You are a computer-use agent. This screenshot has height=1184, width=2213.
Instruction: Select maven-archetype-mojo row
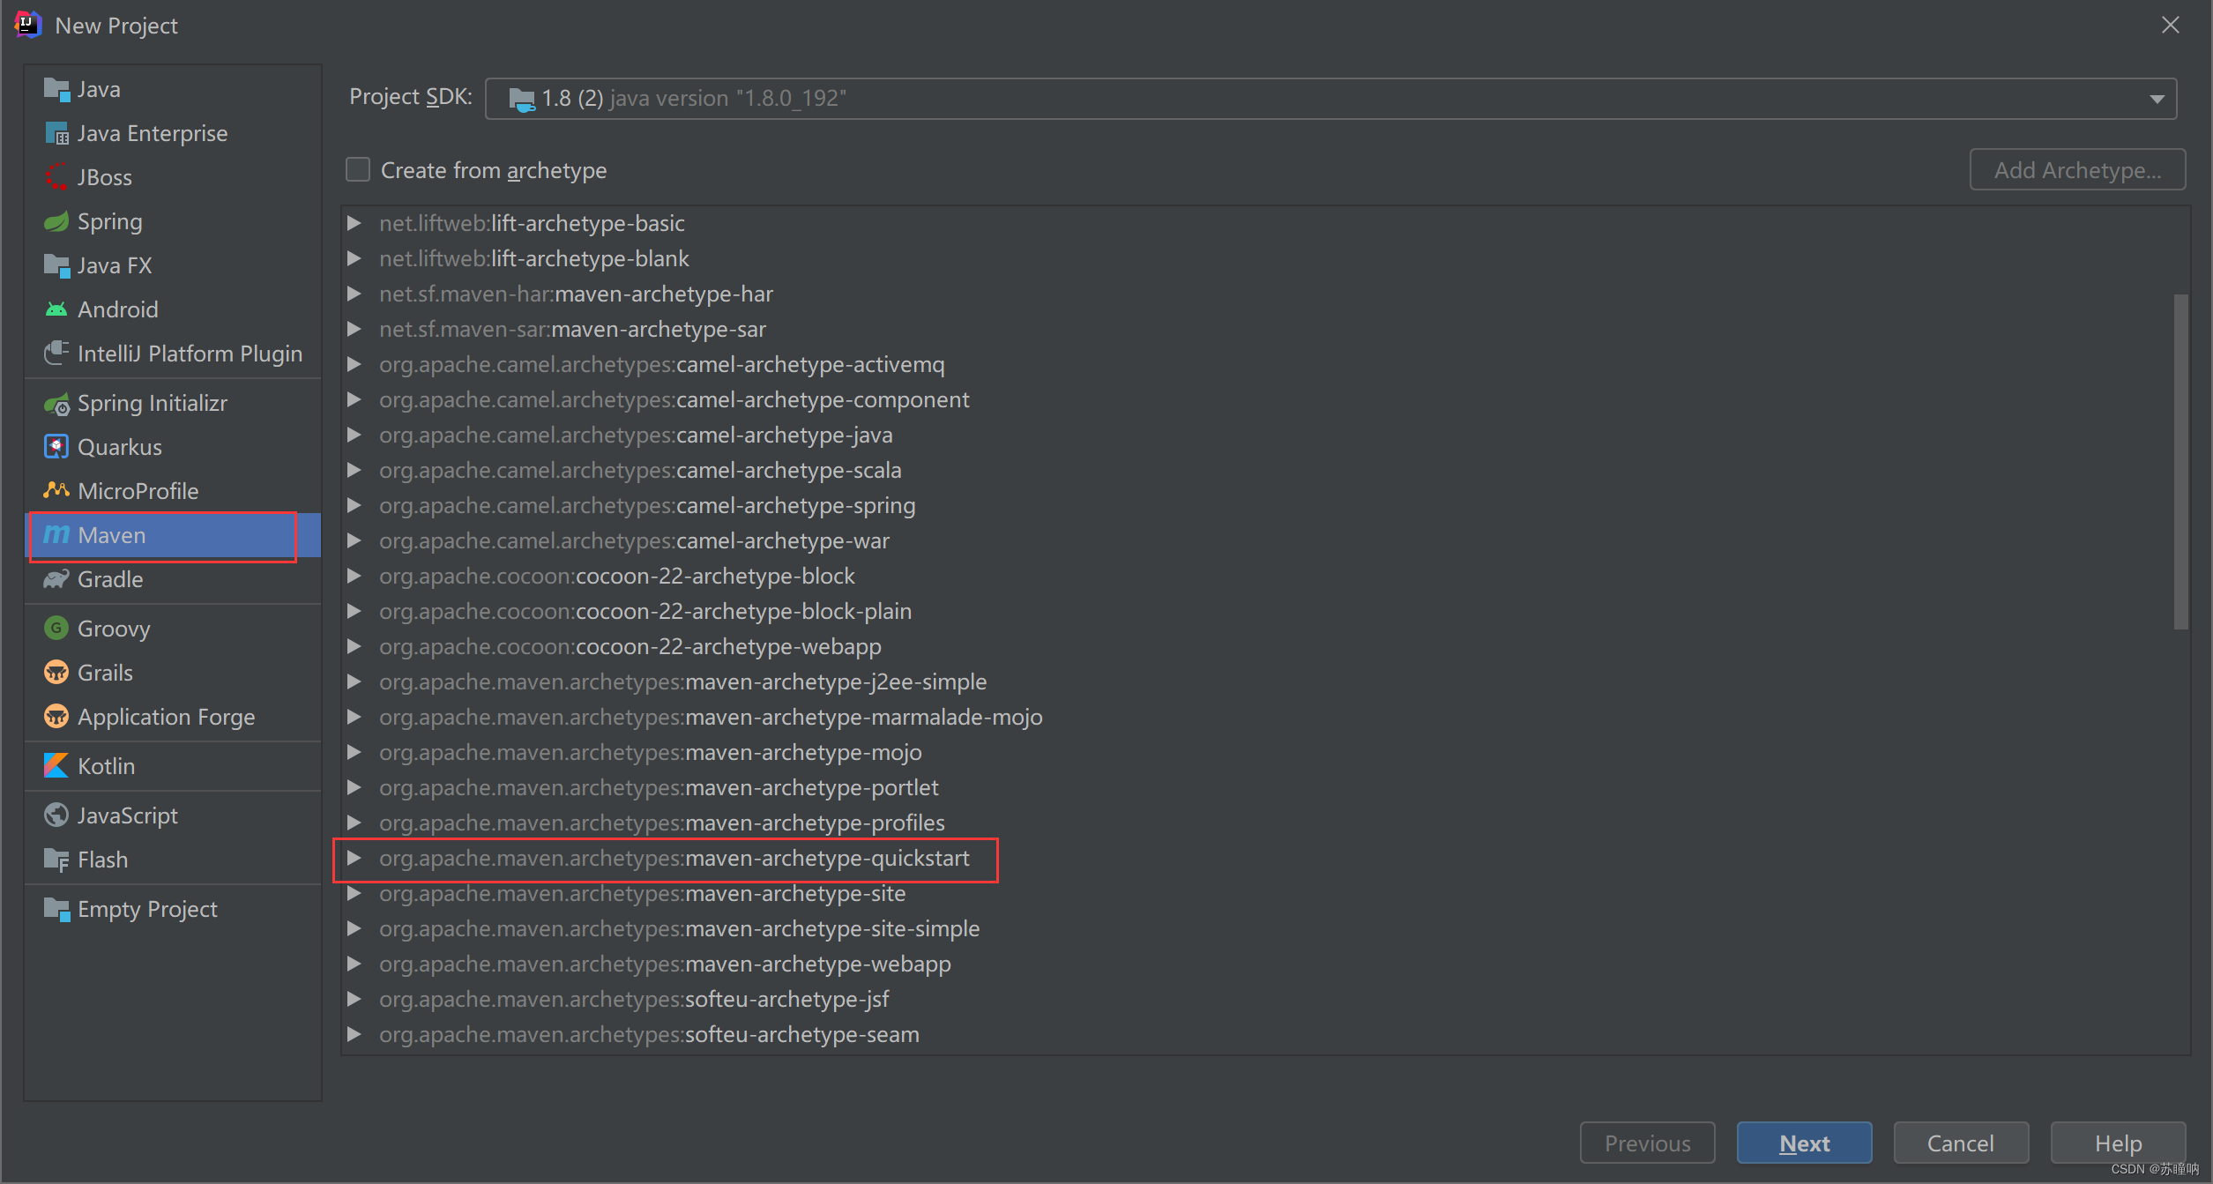click(1265, 752)
